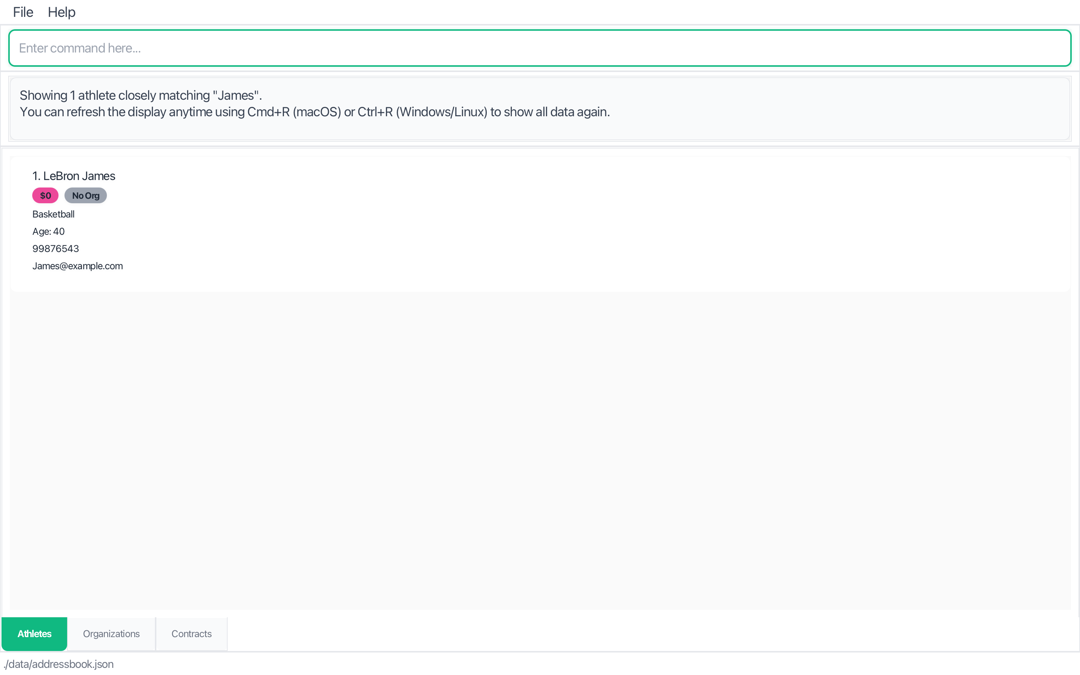Switch to the Contracts tab
The image size is (1080, 675).
tap(192, 633)
